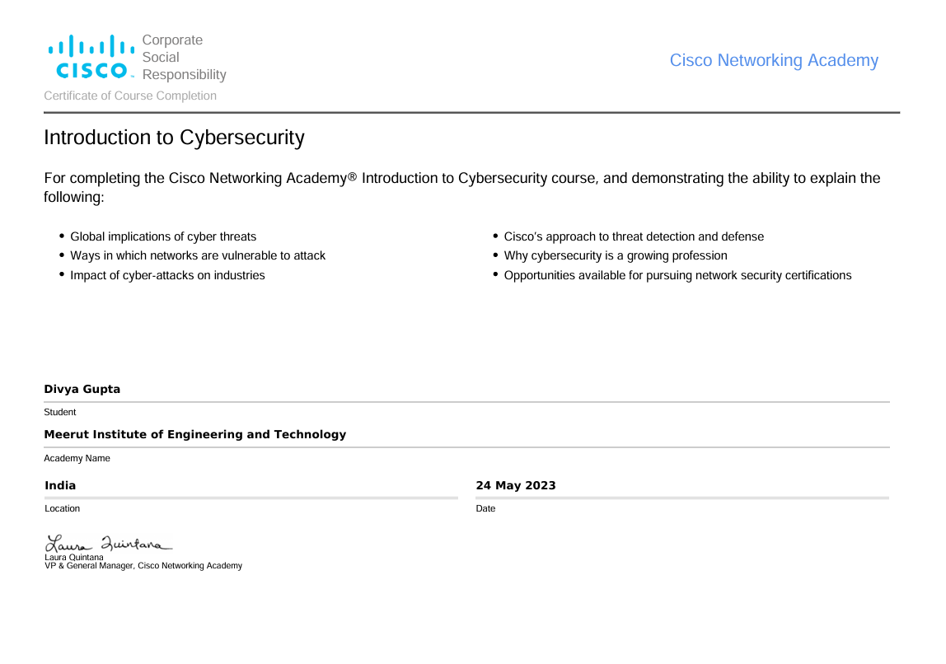
Task: Click the networks vulnerable to attack bullet
Action: point(198,255)
